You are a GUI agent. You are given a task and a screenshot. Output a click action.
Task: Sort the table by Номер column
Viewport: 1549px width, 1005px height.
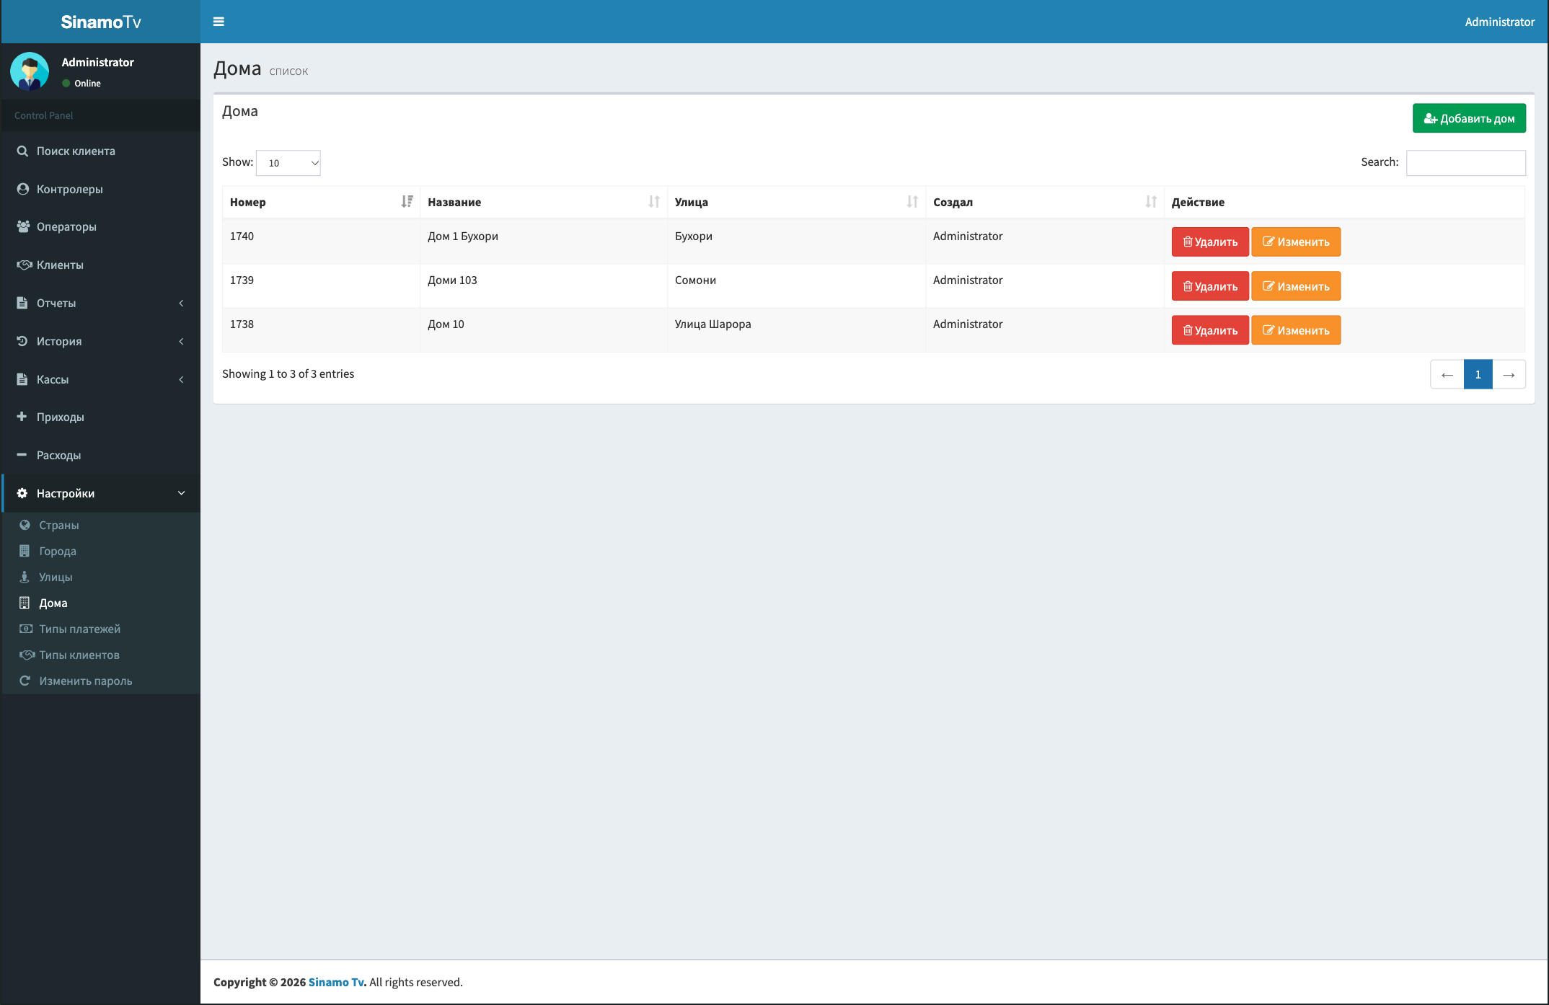click(x=321, y=202)
